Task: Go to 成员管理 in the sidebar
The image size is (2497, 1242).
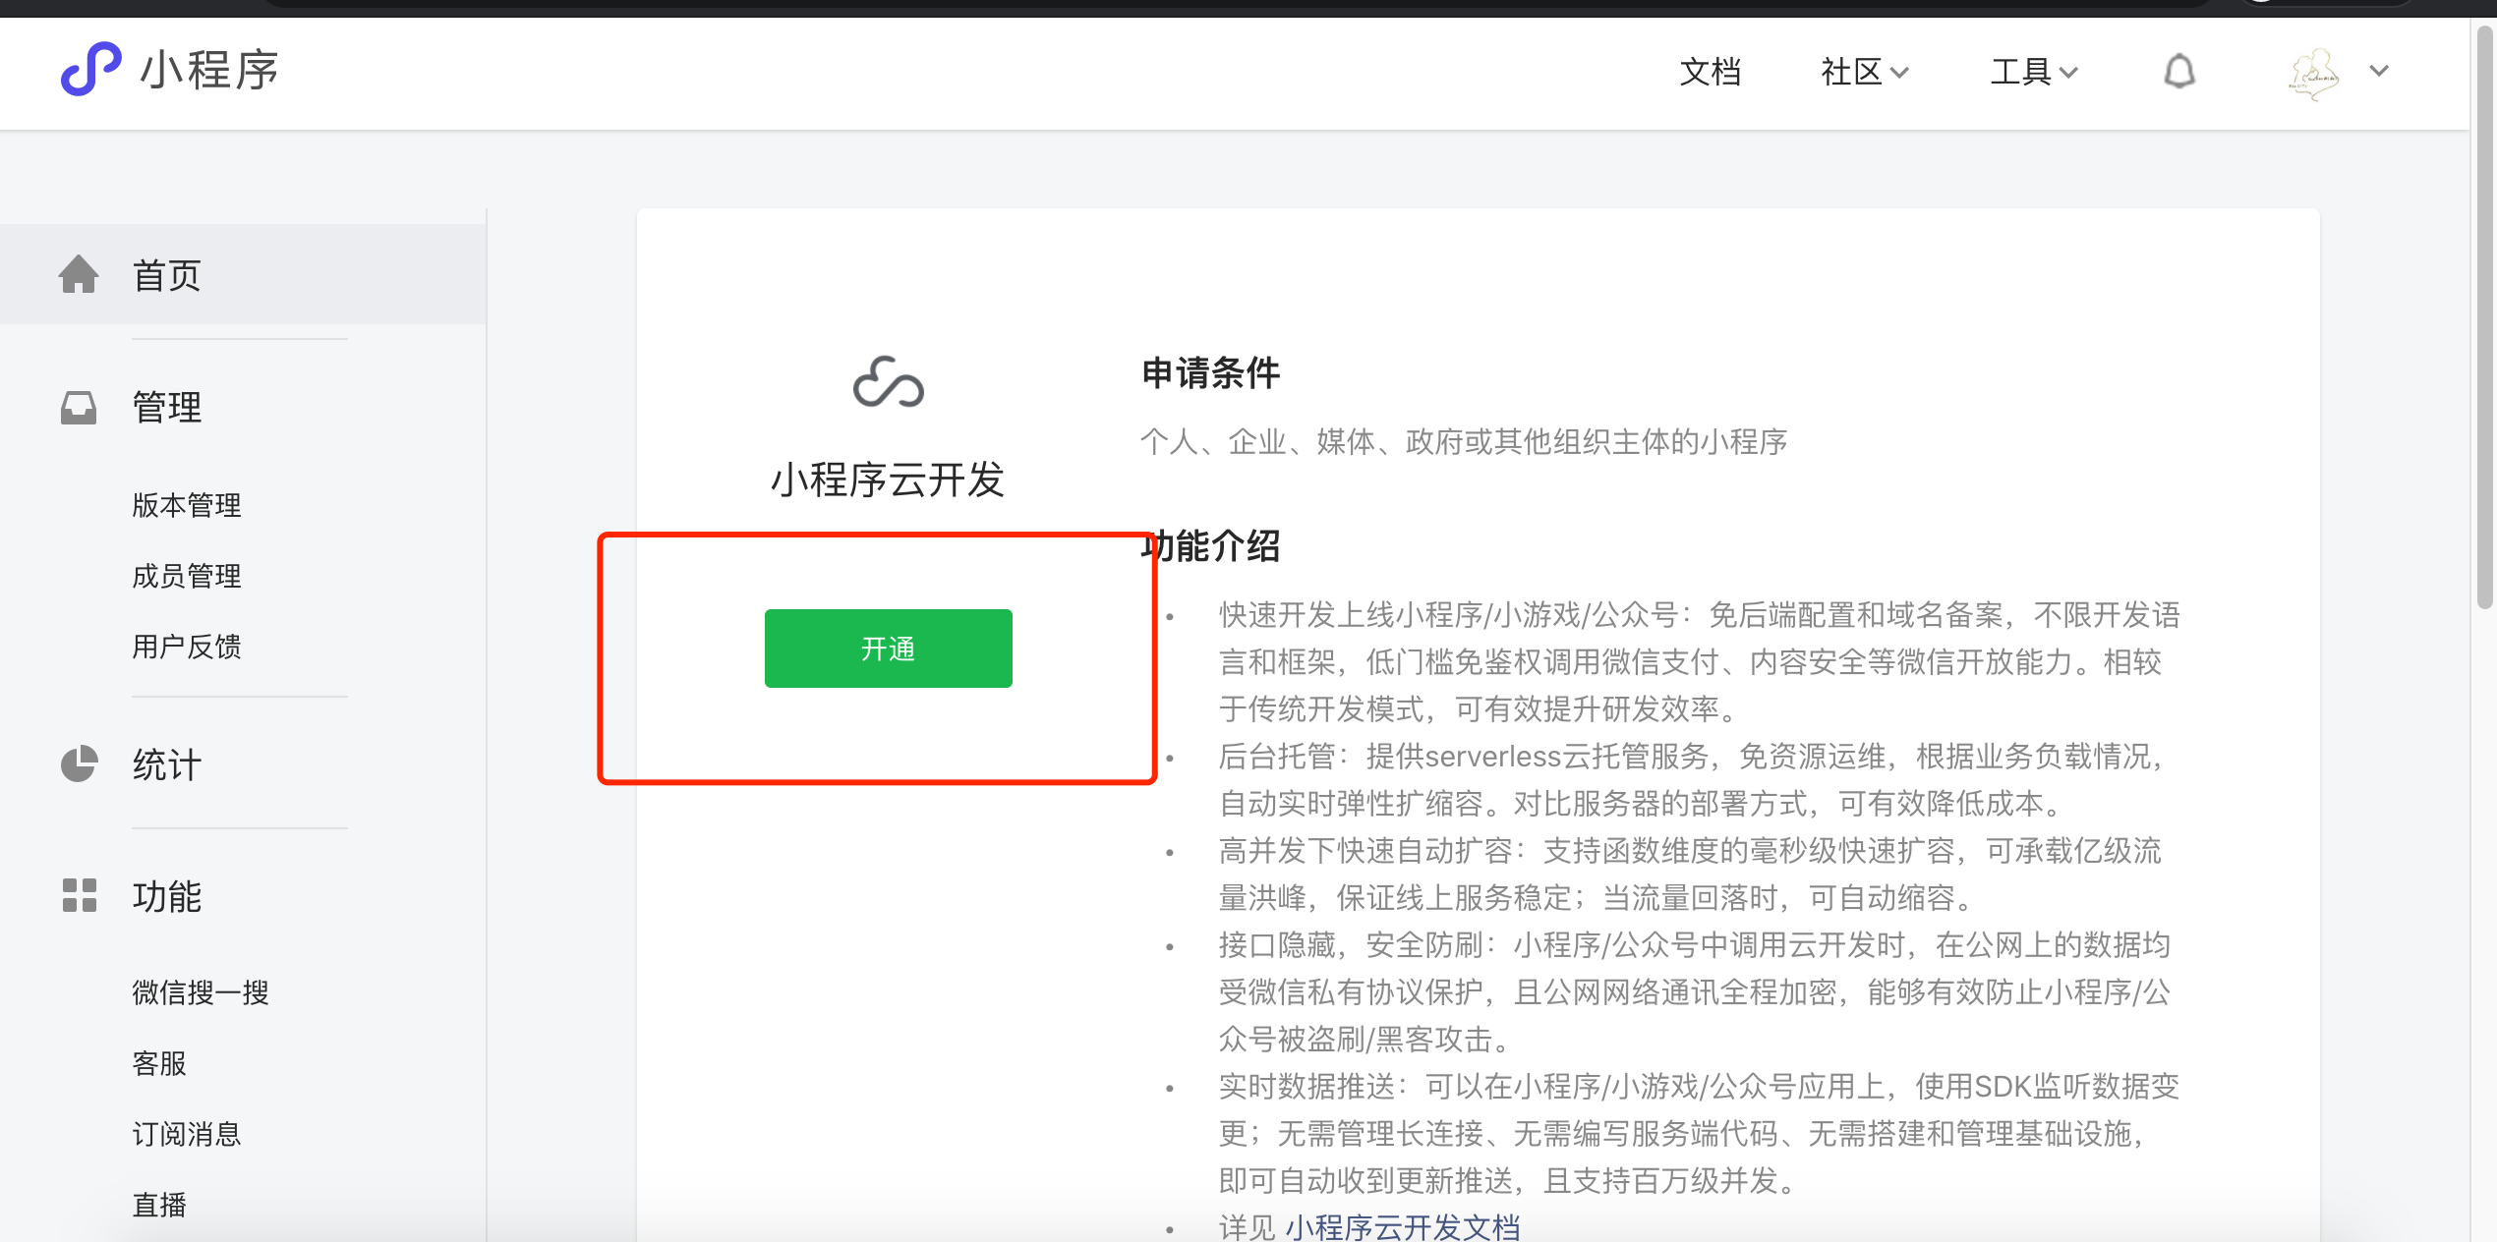Action: (187, 576)
